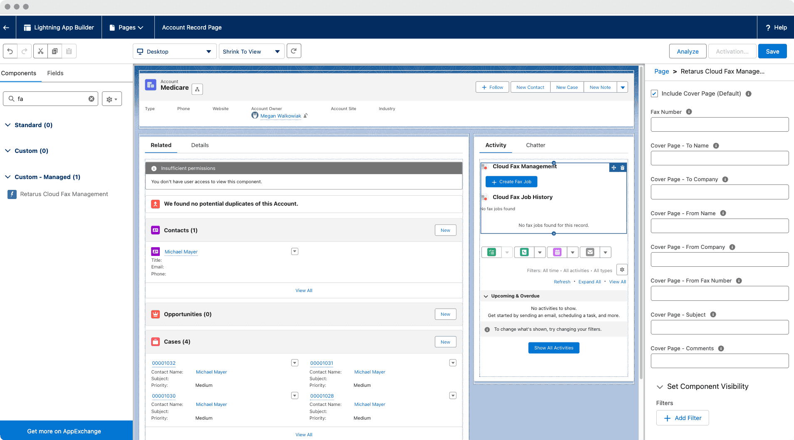794x440 pixels.
Task: Open Megan Walkowiak owner link
Action: (x=281, y=116)
